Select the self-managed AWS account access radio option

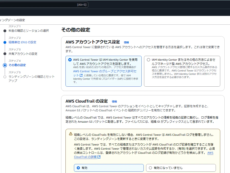pos(148,60)
